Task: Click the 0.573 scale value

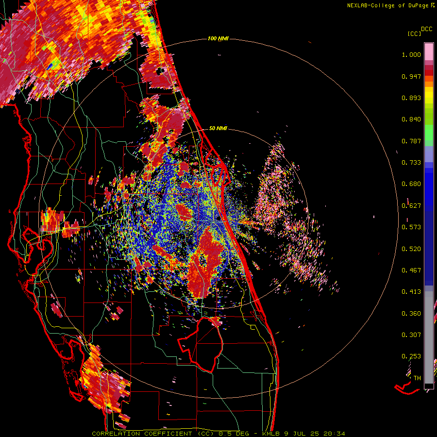Action: coord(411,227)
